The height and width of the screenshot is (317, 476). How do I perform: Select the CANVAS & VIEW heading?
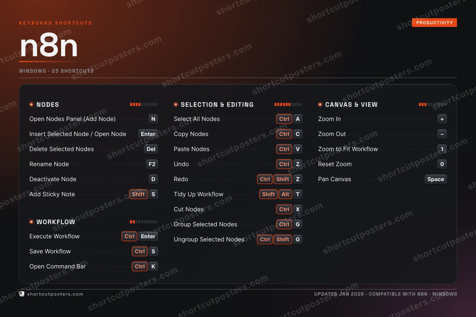coord(351,105)
